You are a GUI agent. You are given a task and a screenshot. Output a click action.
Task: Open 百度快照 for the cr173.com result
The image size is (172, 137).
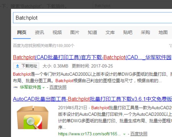click(x=139, y=134)
